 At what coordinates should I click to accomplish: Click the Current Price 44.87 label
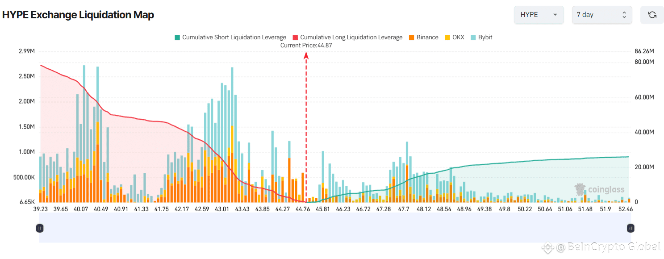click(306, 45)
